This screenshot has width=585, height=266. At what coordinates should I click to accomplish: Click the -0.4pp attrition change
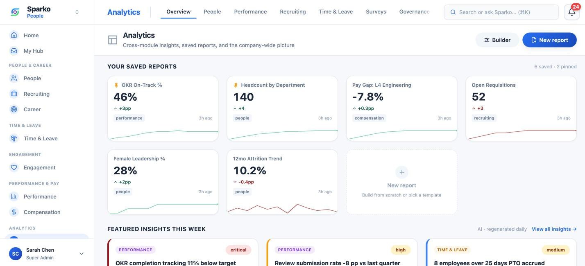[x=243, y=182]
